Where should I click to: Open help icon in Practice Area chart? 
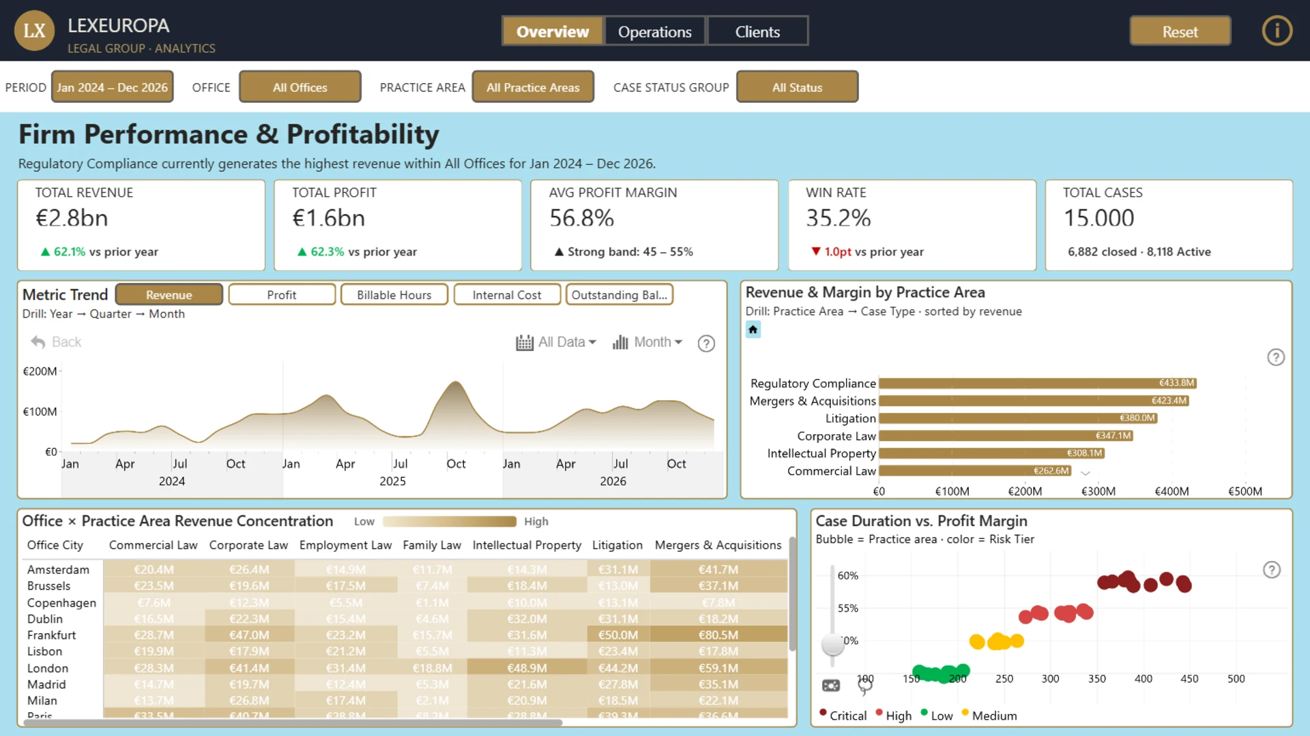tap(1275, 357)
